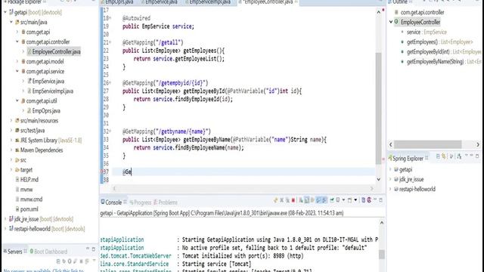This screenshot has width=484, height=272.
Task: Toggle code folding at line 32 getbyname method
Action: point(110,131)
